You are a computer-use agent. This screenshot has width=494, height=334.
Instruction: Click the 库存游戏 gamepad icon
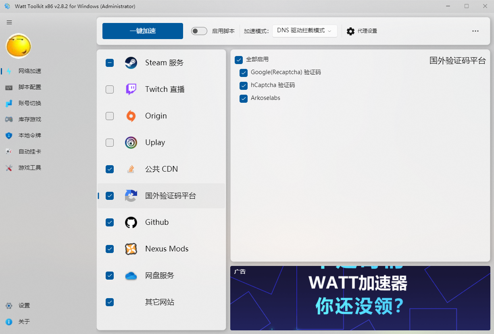coord(9,119)
